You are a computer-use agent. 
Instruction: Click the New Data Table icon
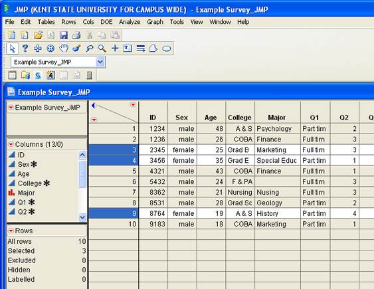pos(11,35)
